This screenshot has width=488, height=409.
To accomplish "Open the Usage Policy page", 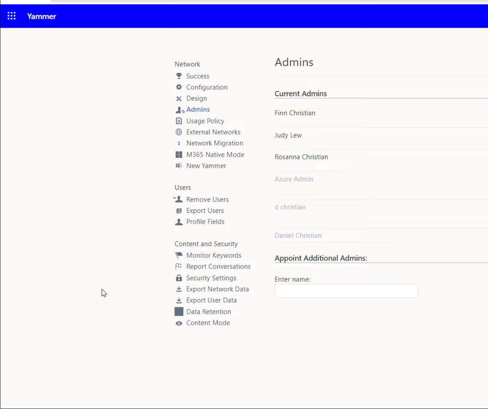I will (x=205, y=121).
